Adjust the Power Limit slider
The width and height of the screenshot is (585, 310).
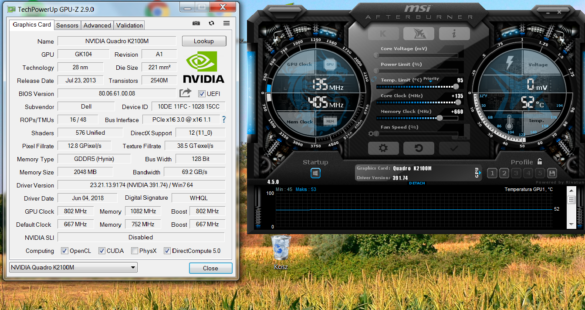point(417,71)
